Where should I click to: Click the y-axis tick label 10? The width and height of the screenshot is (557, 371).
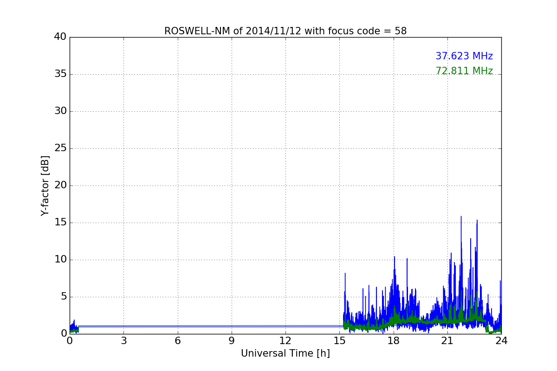click(60, 259)
